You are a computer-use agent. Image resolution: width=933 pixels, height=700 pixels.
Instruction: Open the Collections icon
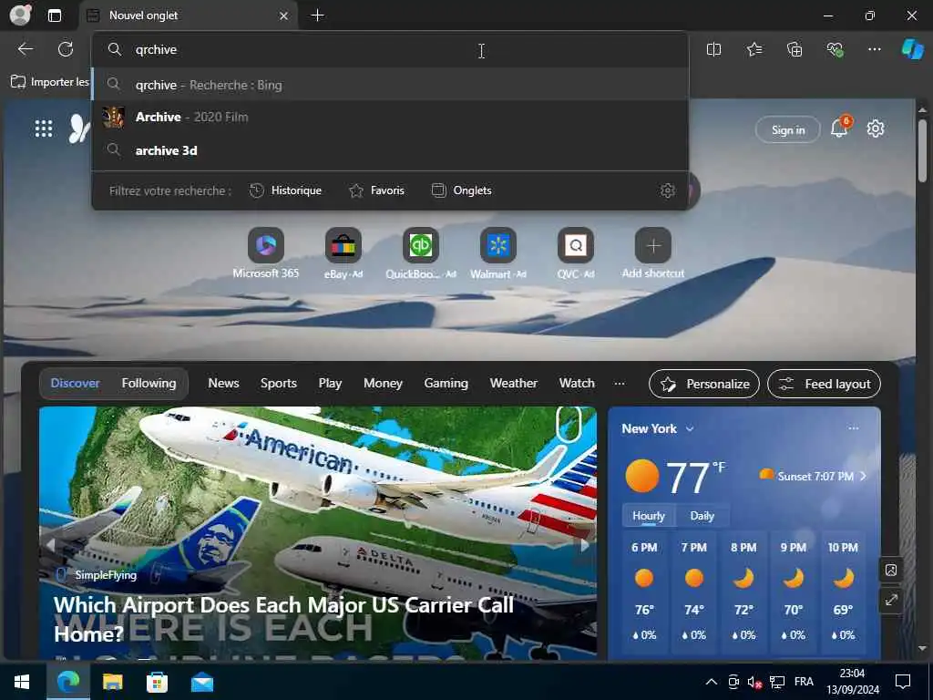795,49
